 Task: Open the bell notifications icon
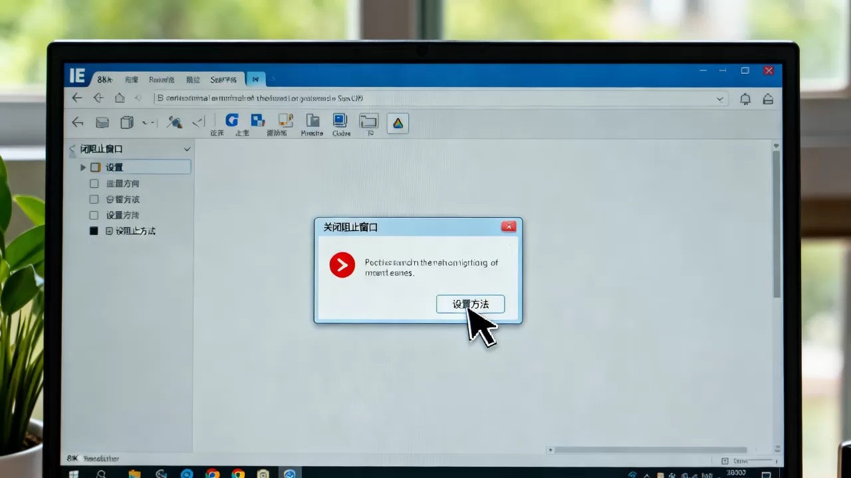tap(745, 99)
